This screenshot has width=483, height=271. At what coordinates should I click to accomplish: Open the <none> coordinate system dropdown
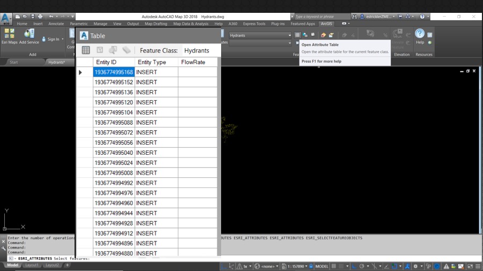pyautogui.click(x=277, y=266)
